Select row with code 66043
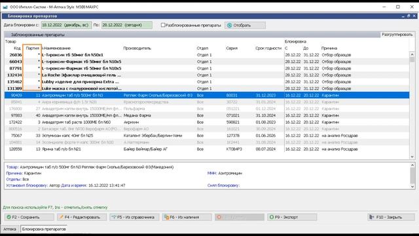Screen dimensions: 419x236 (207, 62)
